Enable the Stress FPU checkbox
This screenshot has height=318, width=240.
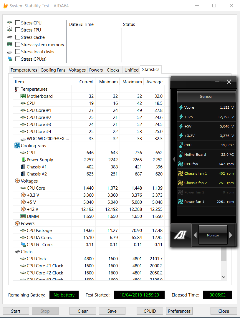18,30
